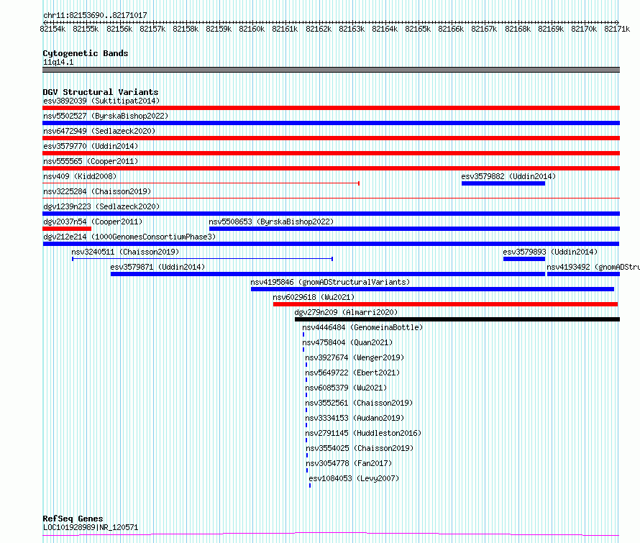This screenshot has height=543, width=640.
Task: Open LOC101928989|NR_120571 RefSeq gene
Action: (91, 527)
